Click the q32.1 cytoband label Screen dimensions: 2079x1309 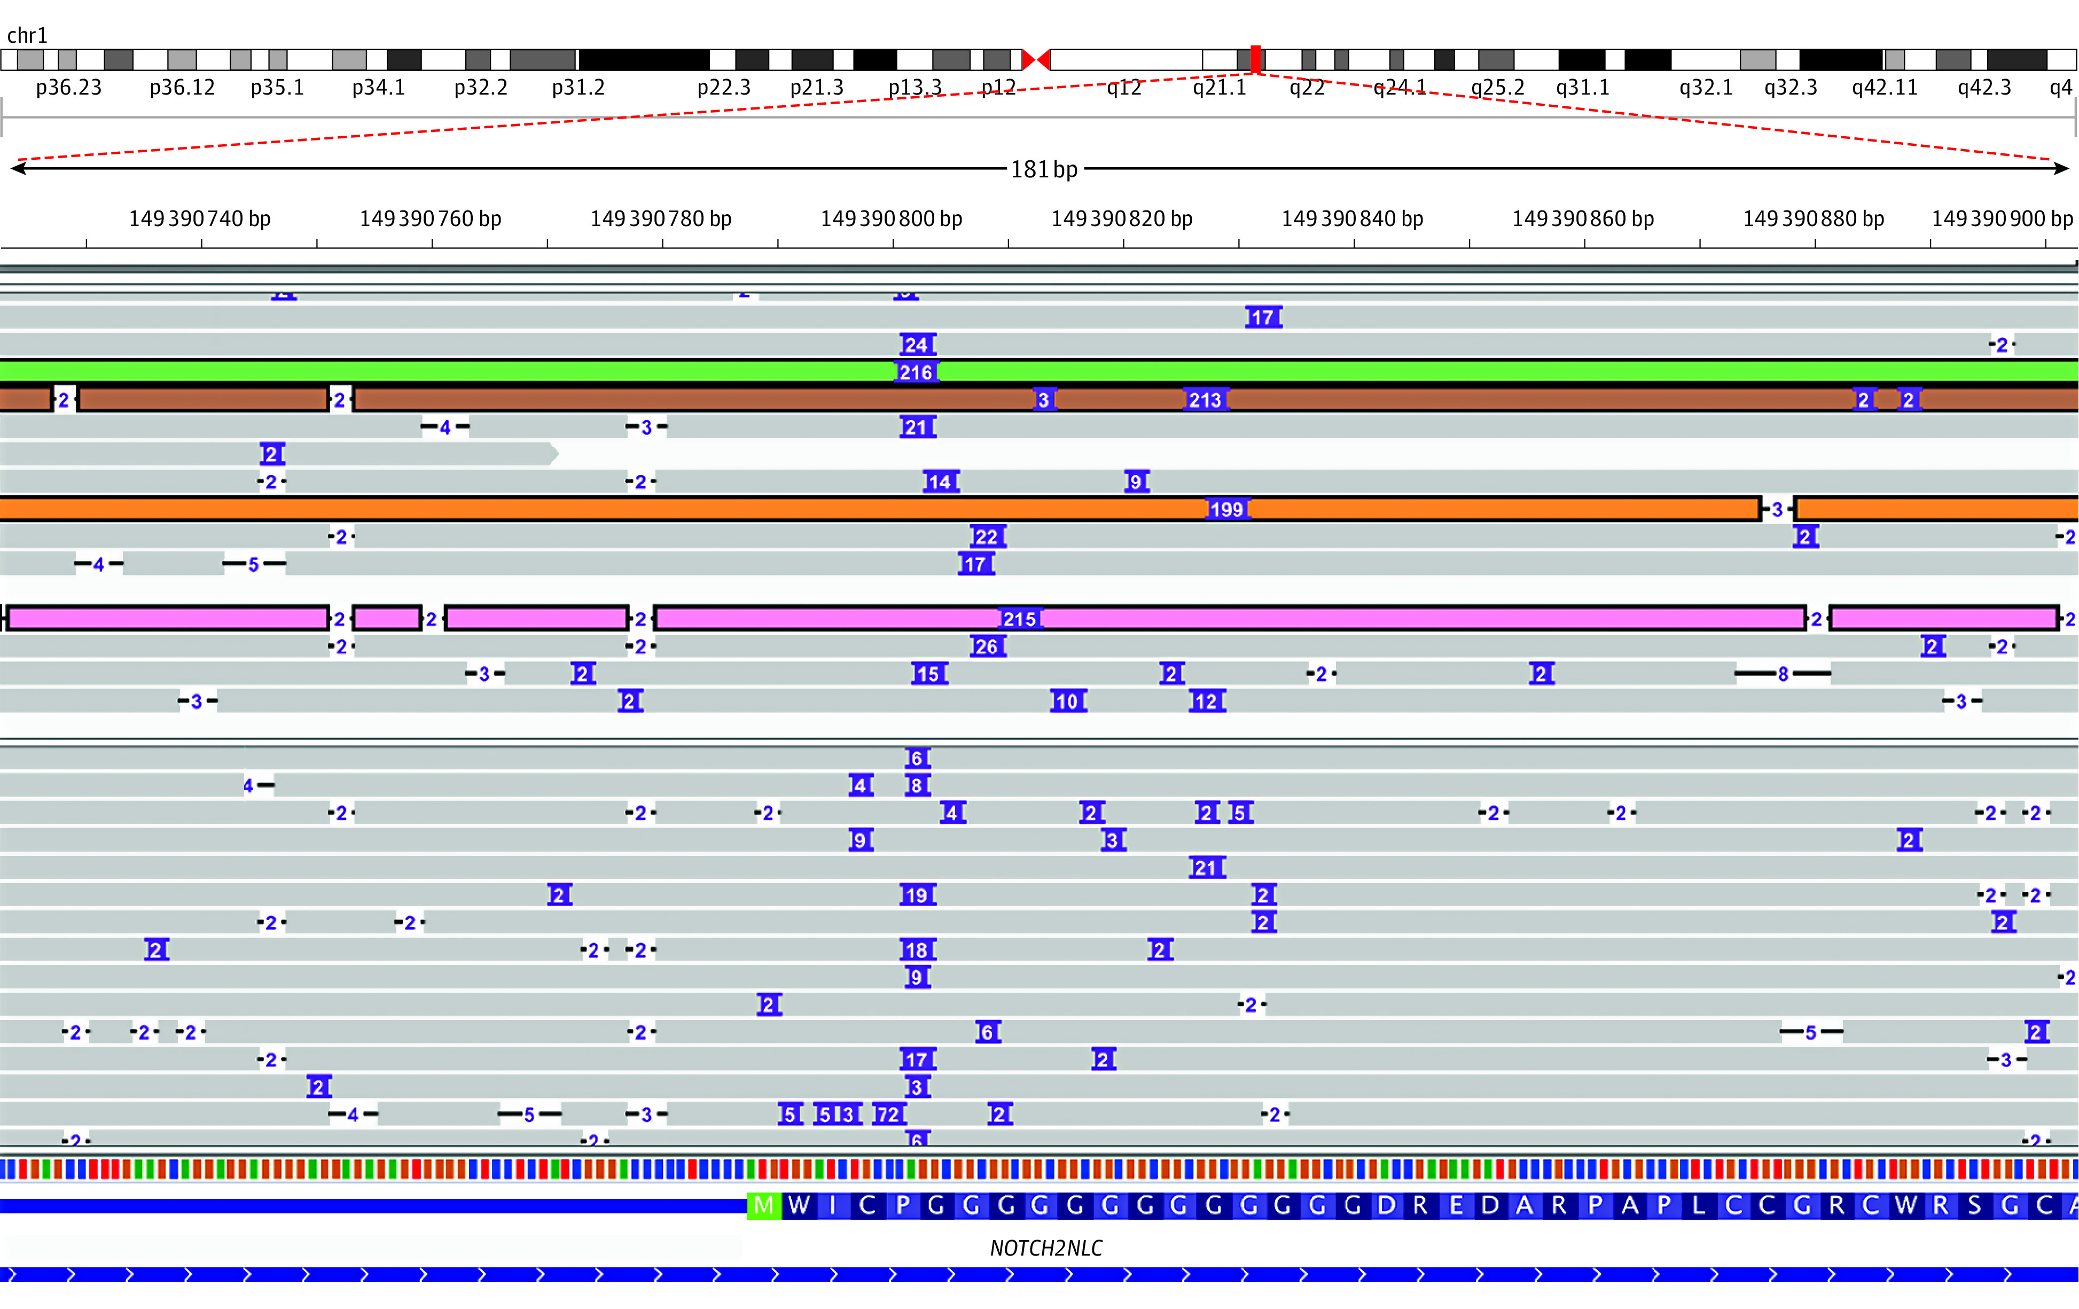click(1706, 87)
